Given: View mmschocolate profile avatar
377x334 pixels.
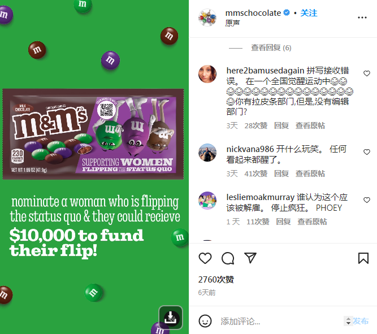Looking at the screenshot, I should [207, 18].
